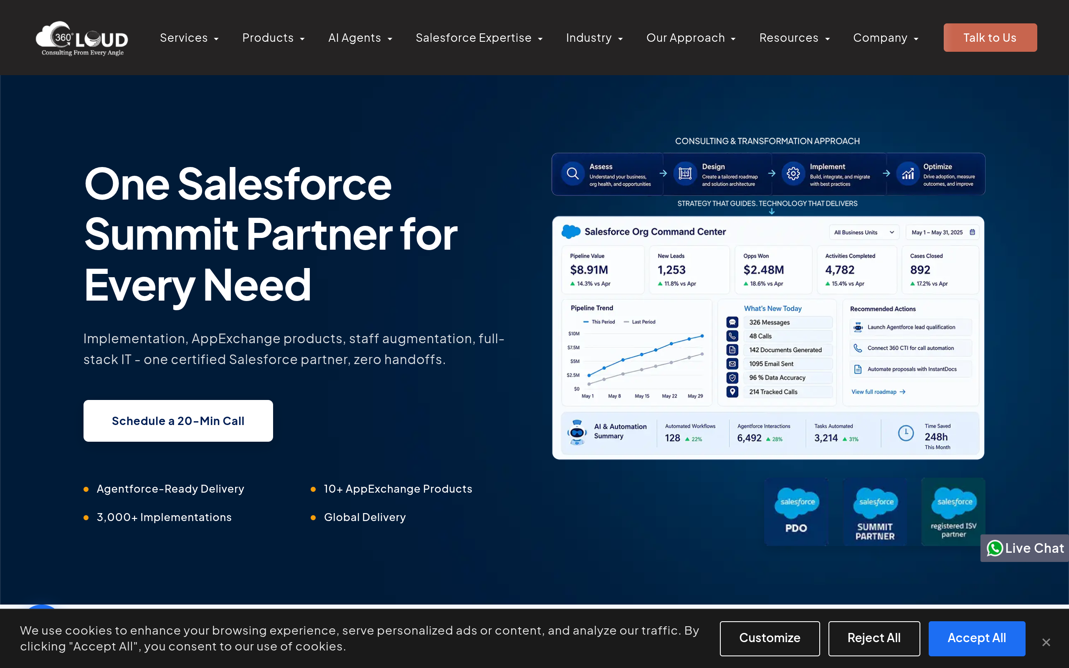
Task: Accept all cookies
Action: [977, 638]
